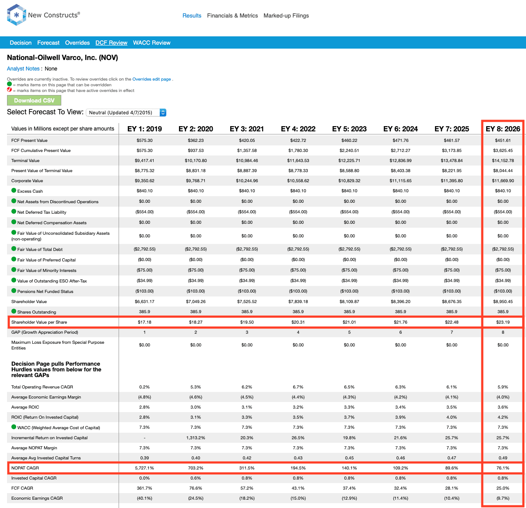Image resolution: width=526 pixels, height=508 pixels.
Task: Click the EY 1: 2019 column header
Action: pyautogui.click(x=144, y=129)
